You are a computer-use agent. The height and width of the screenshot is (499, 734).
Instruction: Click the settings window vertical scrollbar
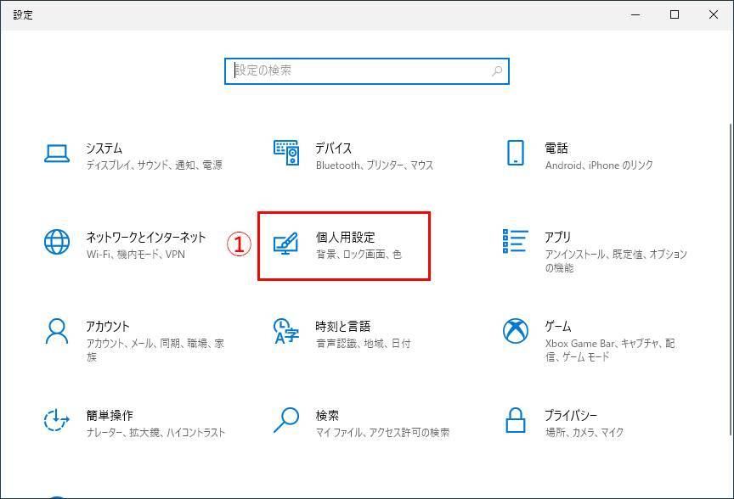(730, 280)
